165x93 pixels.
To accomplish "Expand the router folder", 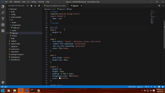I will click(x=11, y=30).
